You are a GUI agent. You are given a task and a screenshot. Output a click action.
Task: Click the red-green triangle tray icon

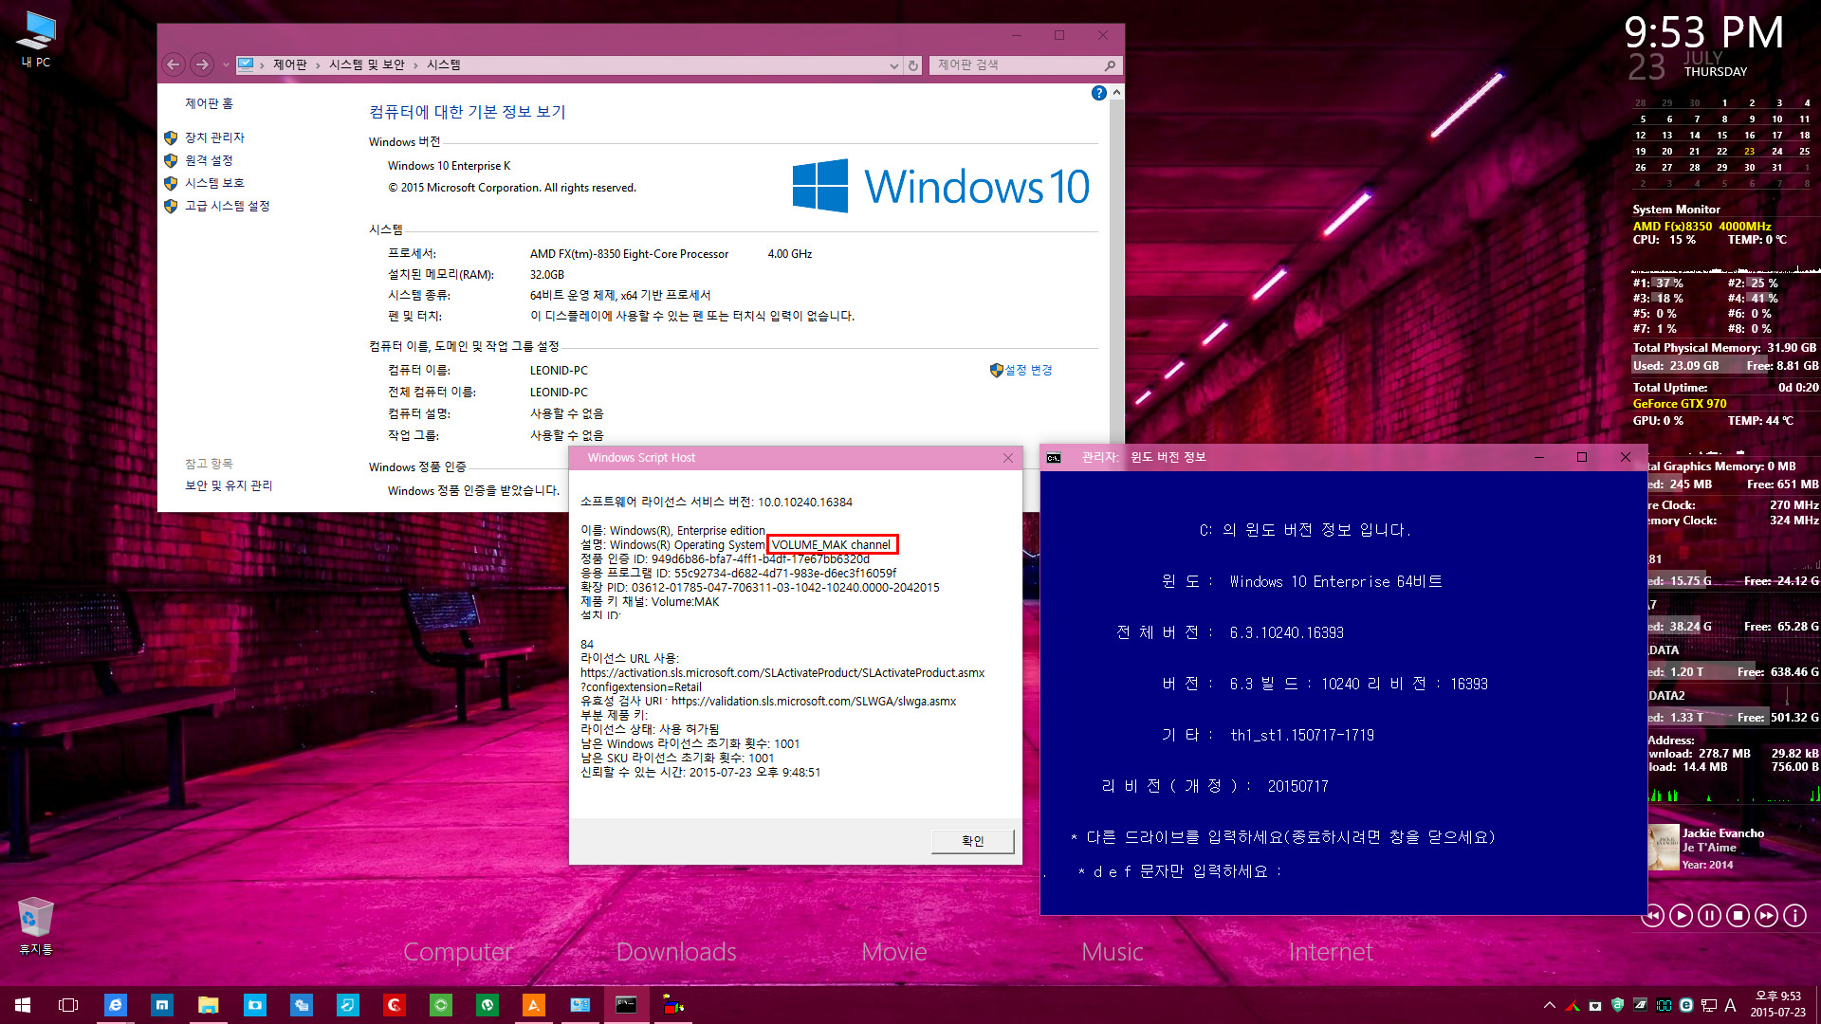[x=1572, y=1005]
